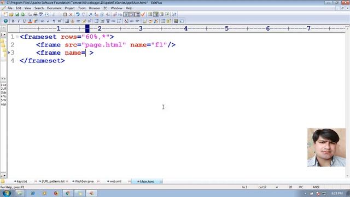
Task: Apply Bold using the B icon
Action: [13, 21]
